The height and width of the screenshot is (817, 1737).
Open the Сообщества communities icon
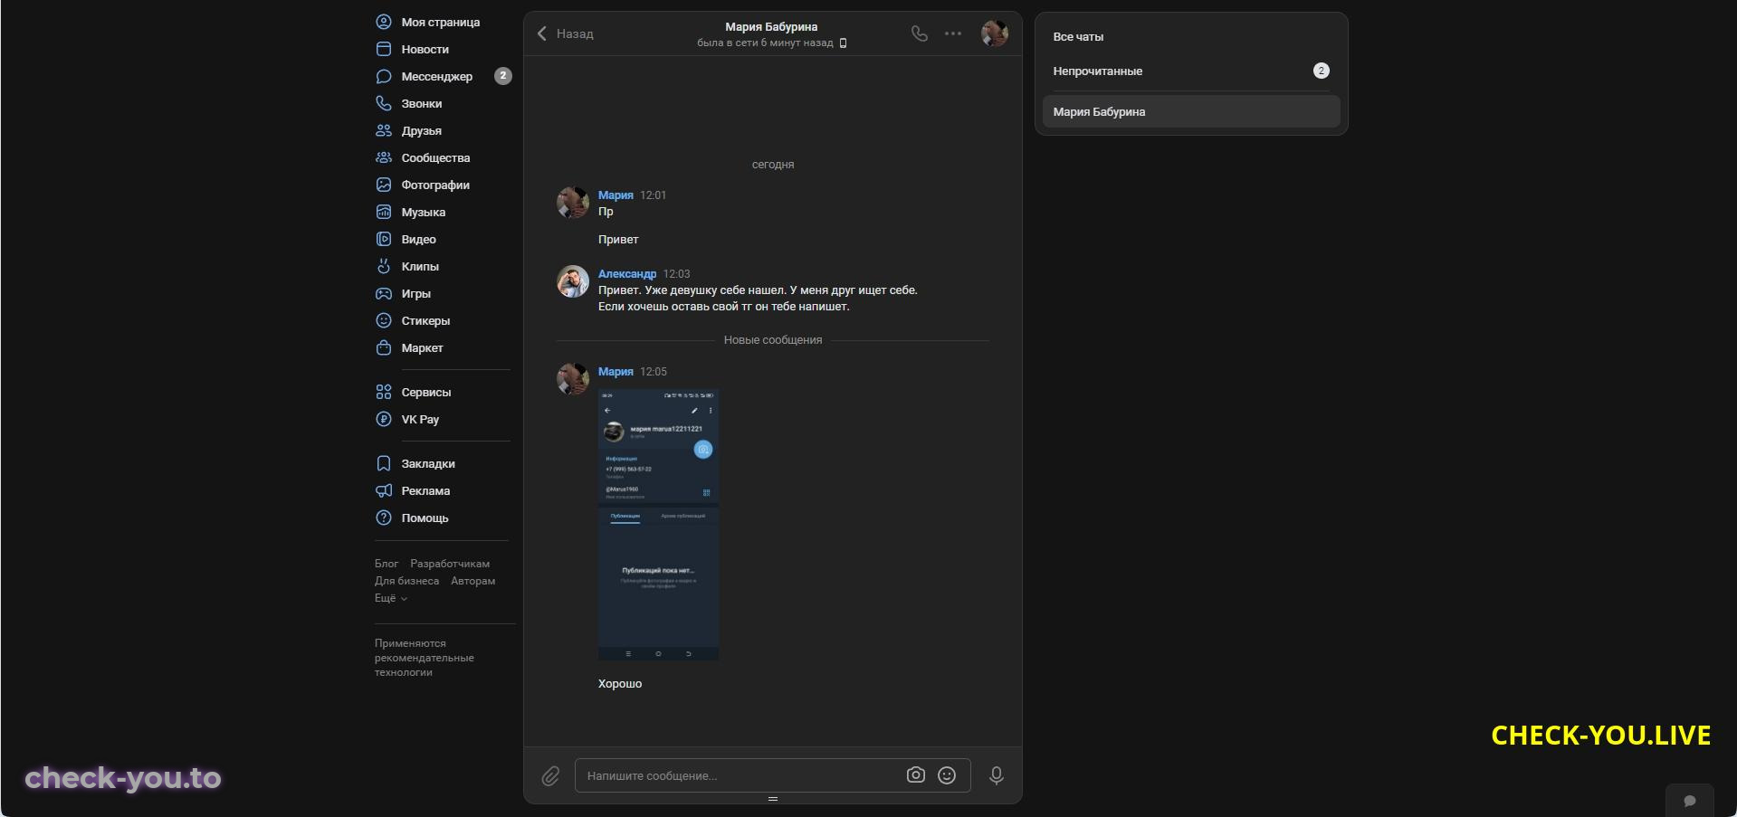[384, 157]
